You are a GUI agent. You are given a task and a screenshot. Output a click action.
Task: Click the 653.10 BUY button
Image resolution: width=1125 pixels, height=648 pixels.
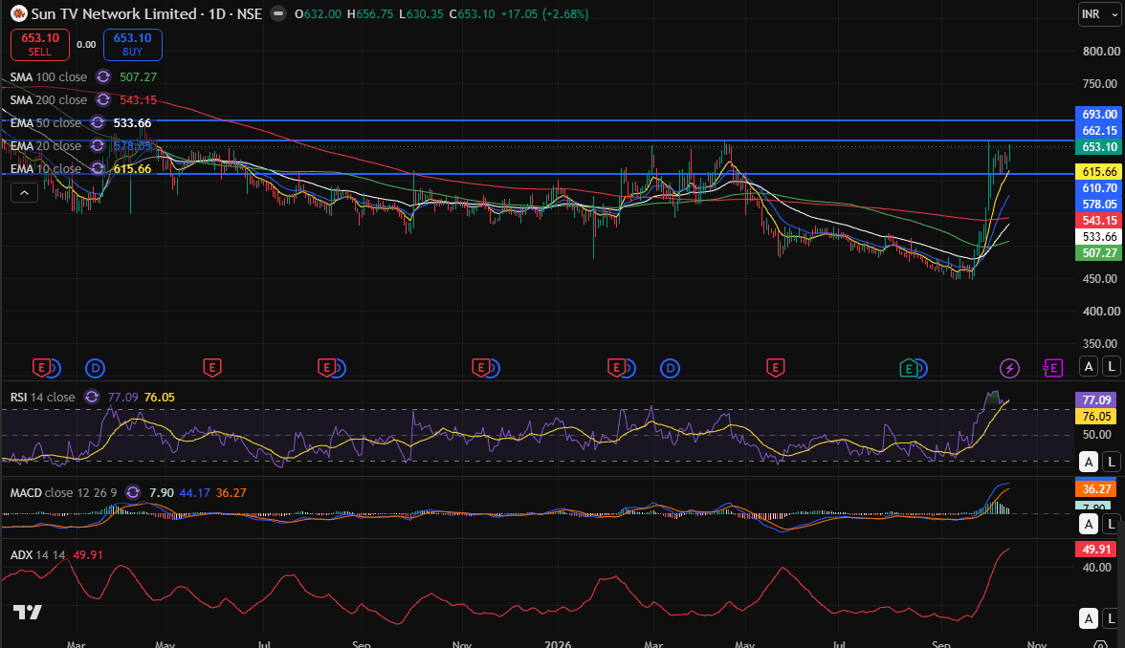133,44
